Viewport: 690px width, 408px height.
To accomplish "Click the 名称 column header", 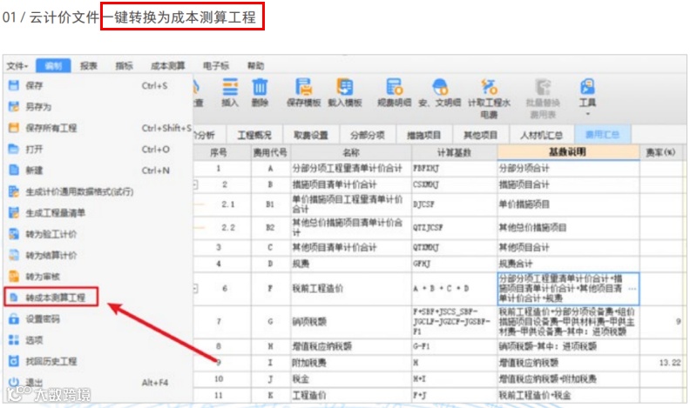I will 351,152.
